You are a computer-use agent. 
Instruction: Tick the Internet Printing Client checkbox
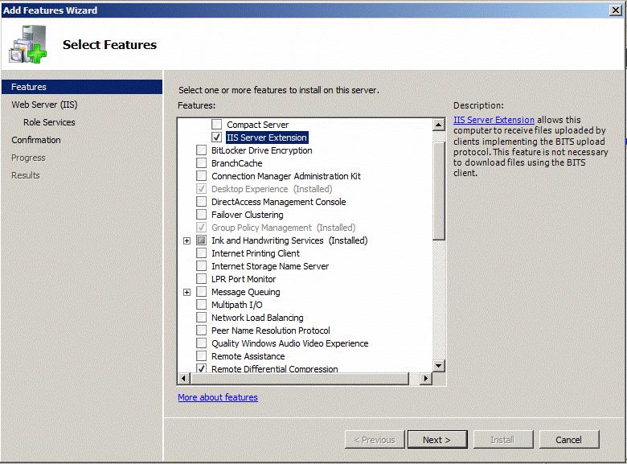click(201, 253)
